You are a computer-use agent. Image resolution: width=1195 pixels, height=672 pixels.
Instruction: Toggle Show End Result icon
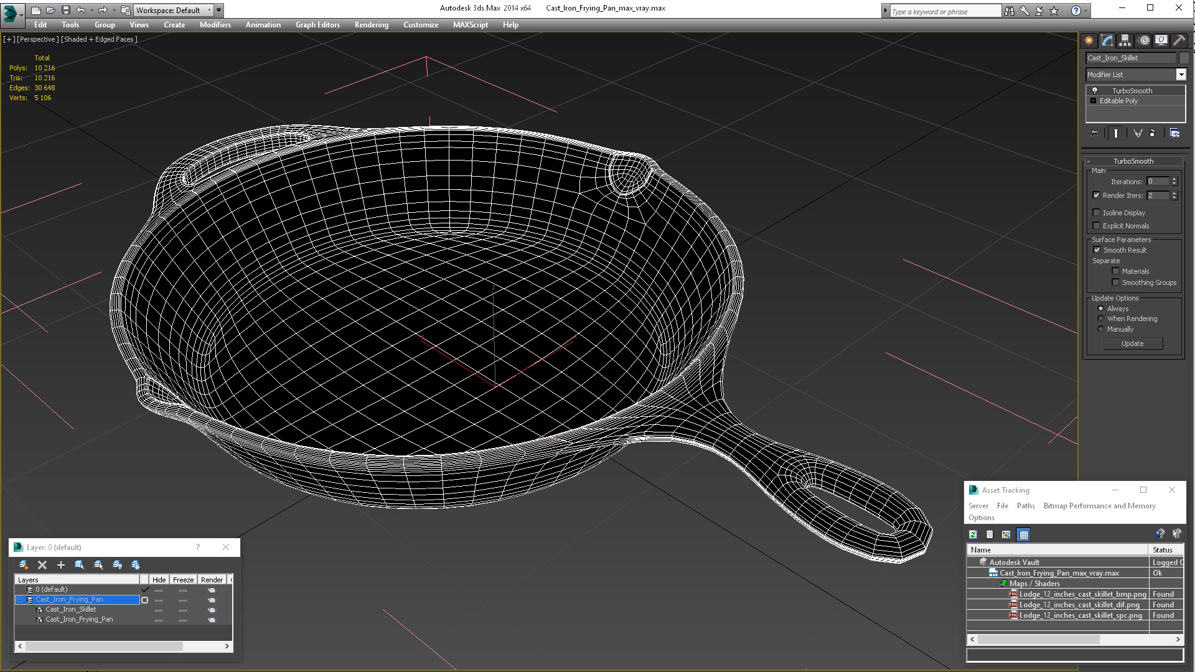coord(1116,133)
